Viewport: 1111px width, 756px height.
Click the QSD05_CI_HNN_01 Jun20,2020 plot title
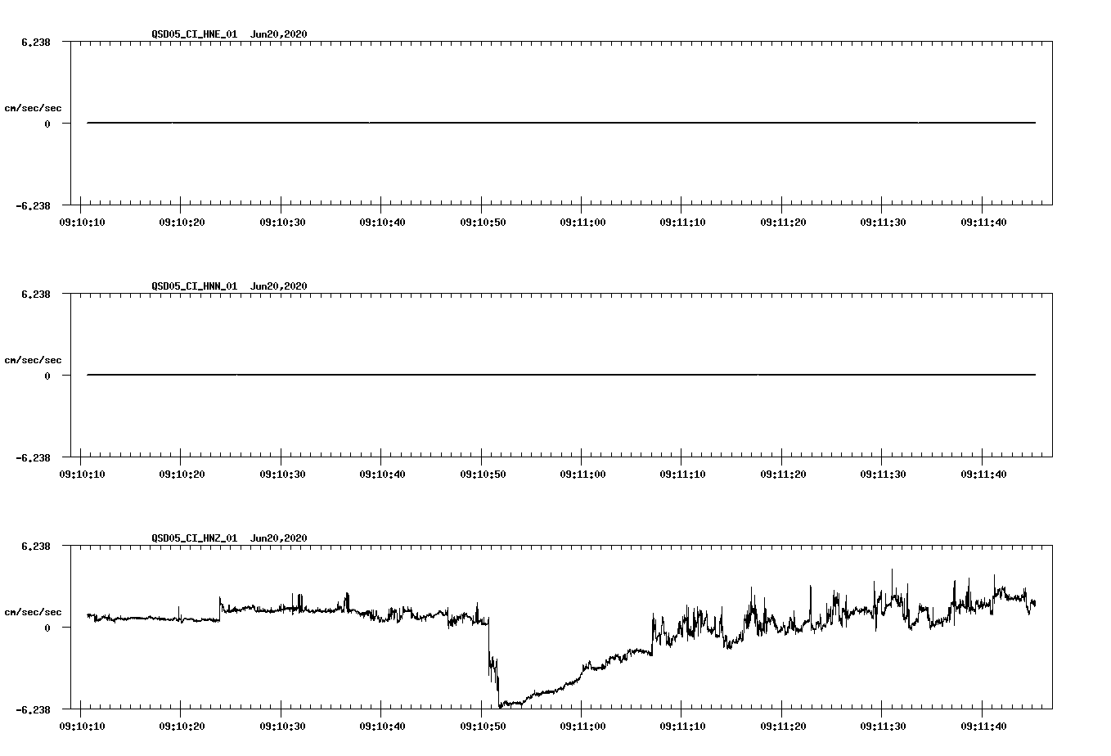click(x=229, y=286)
